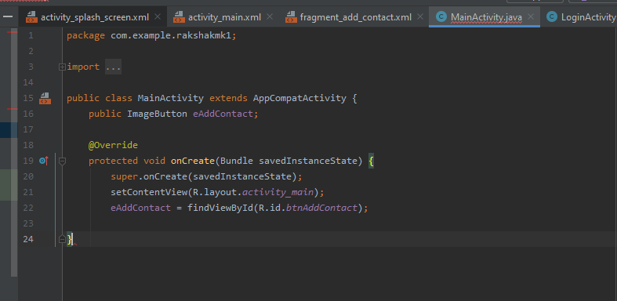Click the hide panel minus button
Viewport: 617px width, 301px height.
(8, 17)
